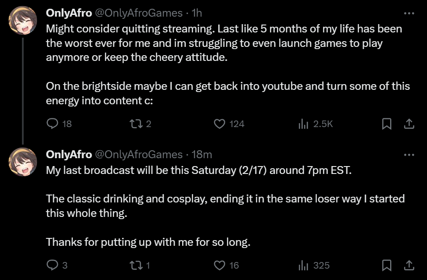427x280 pixels.
Task: Click the OnlyAfro display name on second tweet
Action: 69,154
